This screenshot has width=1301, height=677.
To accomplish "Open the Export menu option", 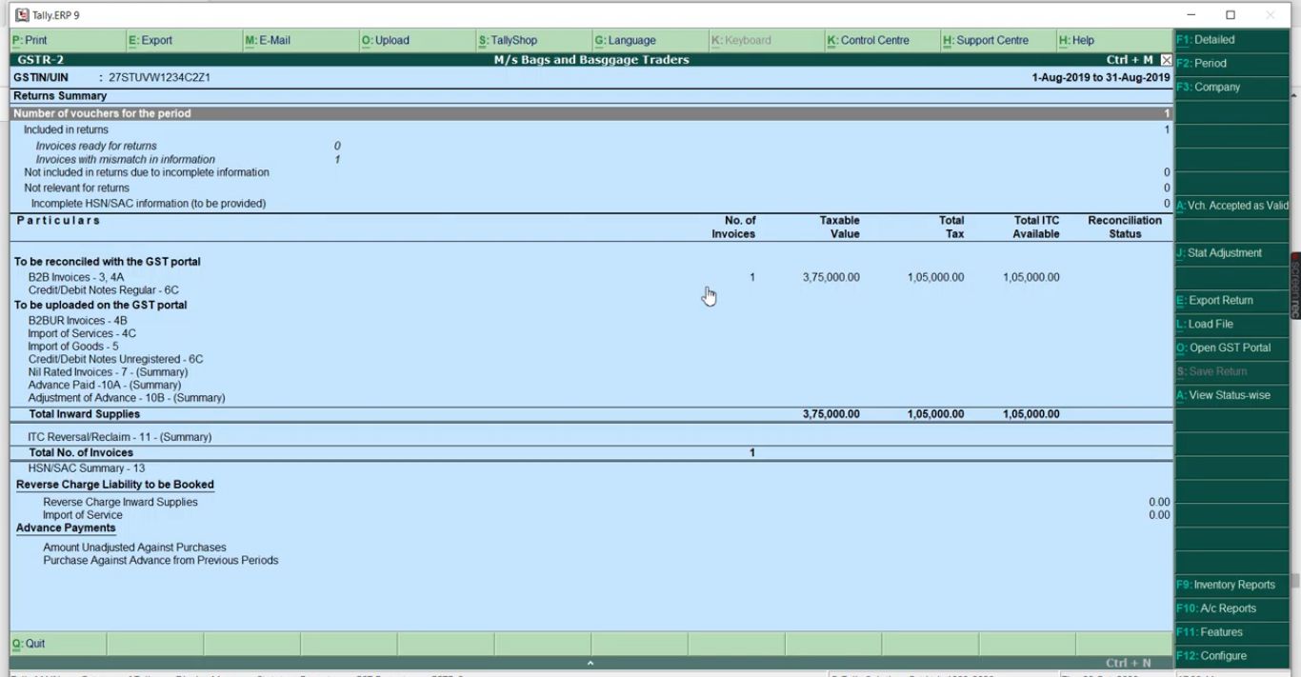I will tap(150, 40).
